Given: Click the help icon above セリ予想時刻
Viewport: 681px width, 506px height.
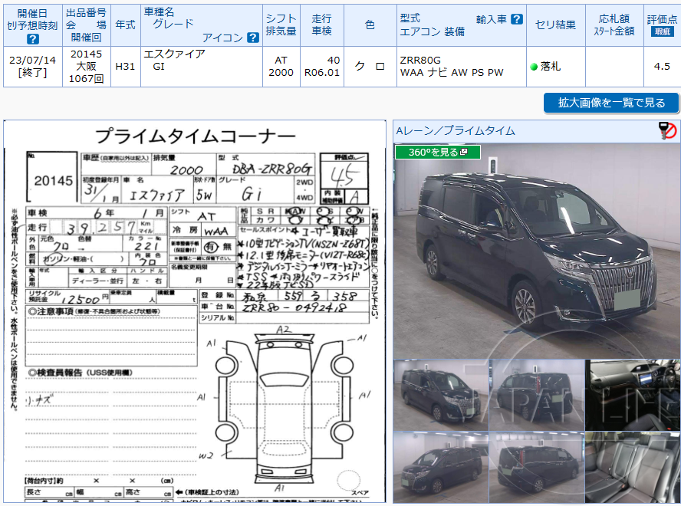Looking at the screenshot, I should 32,37.
